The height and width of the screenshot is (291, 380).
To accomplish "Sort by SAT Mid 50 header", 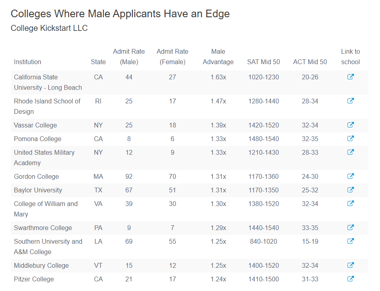I will click(263, 62).
